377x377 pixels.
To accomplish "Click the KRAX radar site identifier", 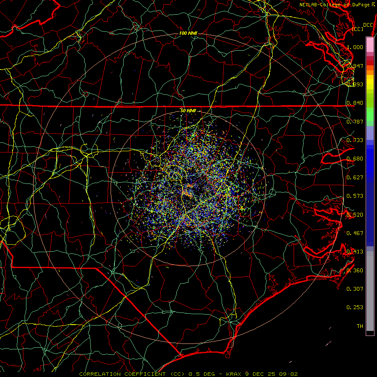I will (x=234, y=374).
